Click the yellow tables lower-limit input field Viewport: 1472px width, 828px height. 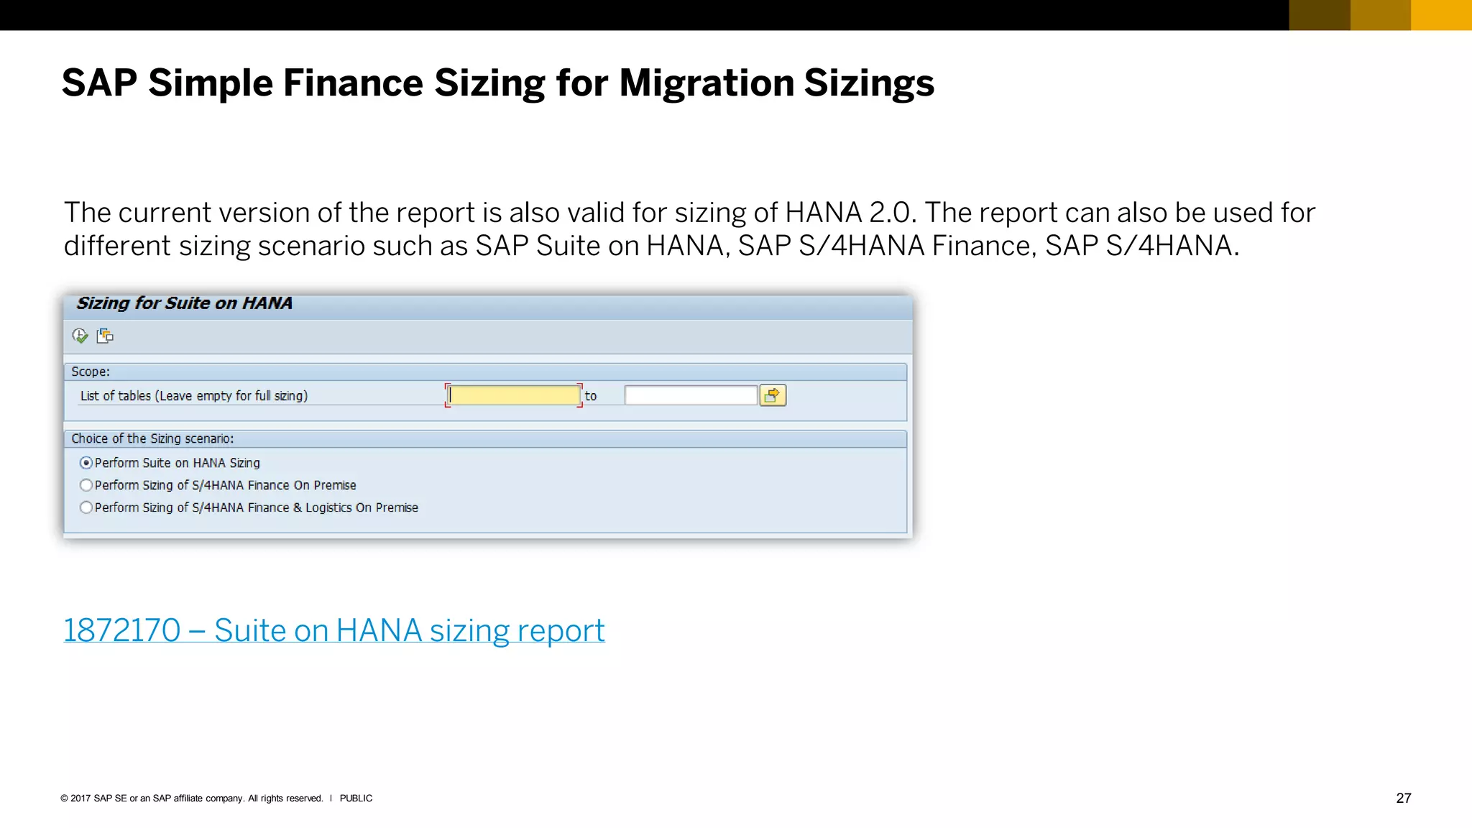point(514,395)
